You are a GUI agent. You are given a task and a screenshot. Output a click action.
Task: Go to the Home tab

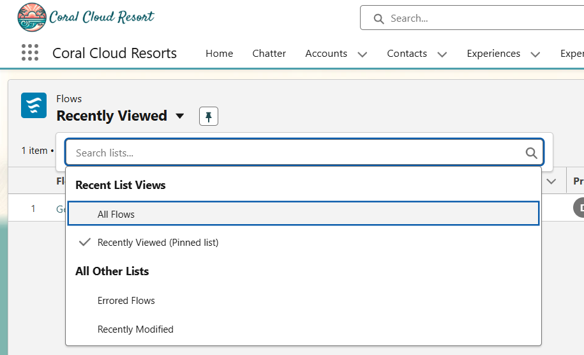coord(219,54)
